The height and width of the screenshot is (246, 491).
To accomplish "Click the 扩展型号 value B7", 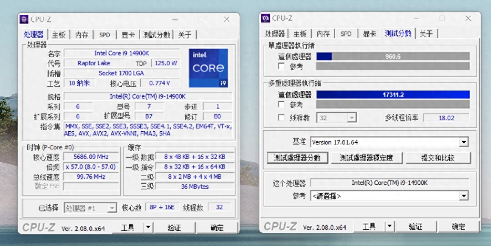I will pos(149,116).
